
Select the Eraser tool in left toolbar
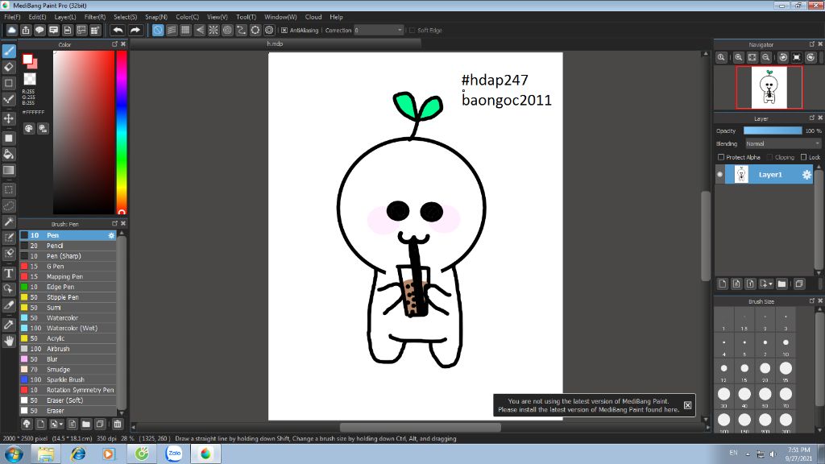click(9, 67)
